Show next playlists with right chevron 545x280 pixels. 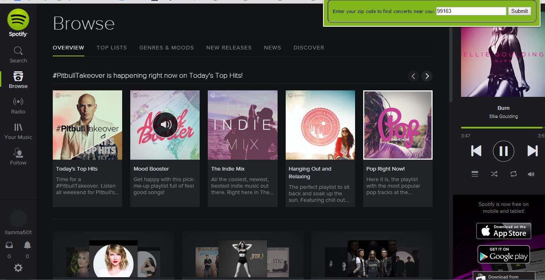(427, 76)
